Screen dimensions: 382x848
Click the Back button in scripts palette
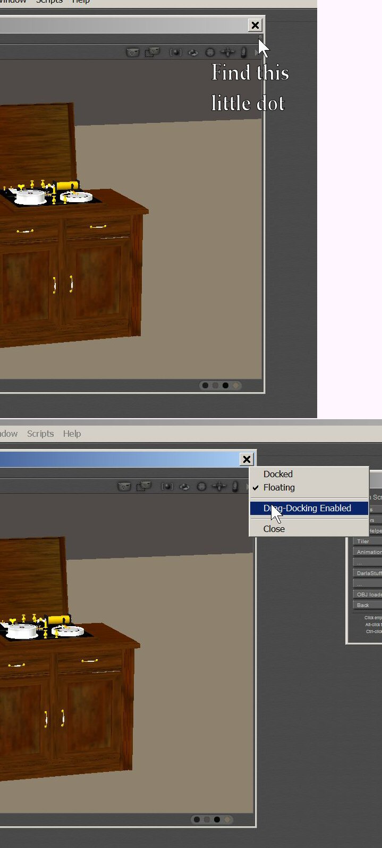367,605
